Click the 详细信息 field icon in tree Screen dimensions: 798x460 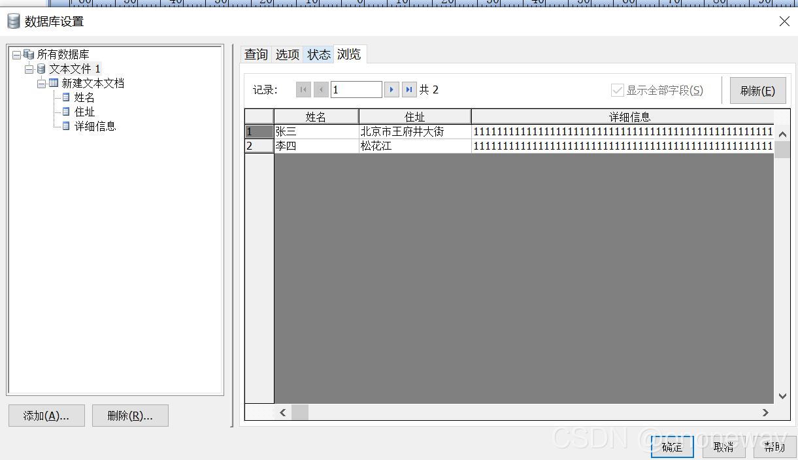[66, 126]
